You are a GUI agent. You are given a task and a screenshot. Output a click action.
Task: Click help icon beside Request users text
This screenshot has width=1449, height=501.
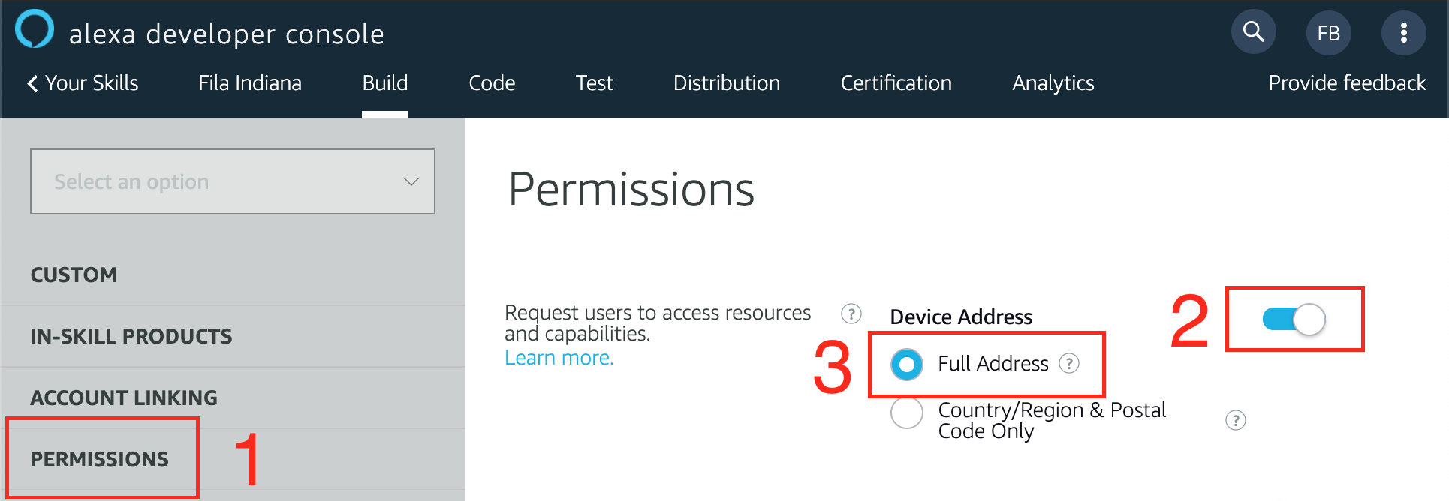pyautogui.click(x=851, y=313)
